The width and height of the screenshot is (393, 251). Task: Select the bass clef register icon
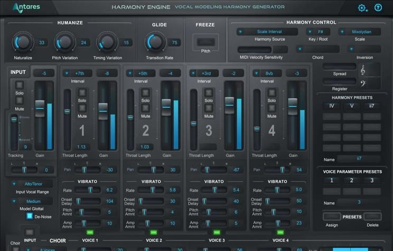click(x=363, y=83)
